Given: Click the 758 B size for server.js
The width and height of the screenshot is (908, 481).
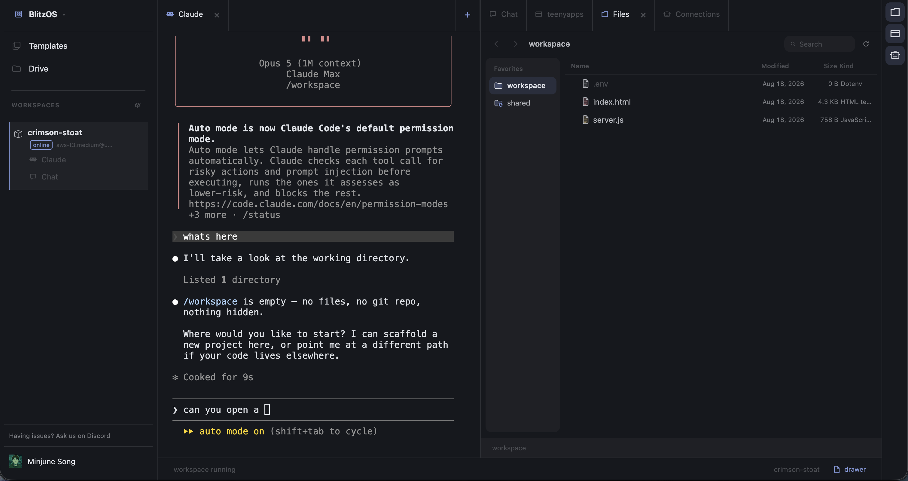Looking at the screenshot, I should point(829,120).
